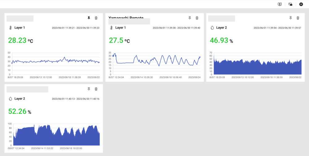Click the overlapping windows icon in the top bar
Viewport: 309px width, 156px height.
[x=290, y=4]
